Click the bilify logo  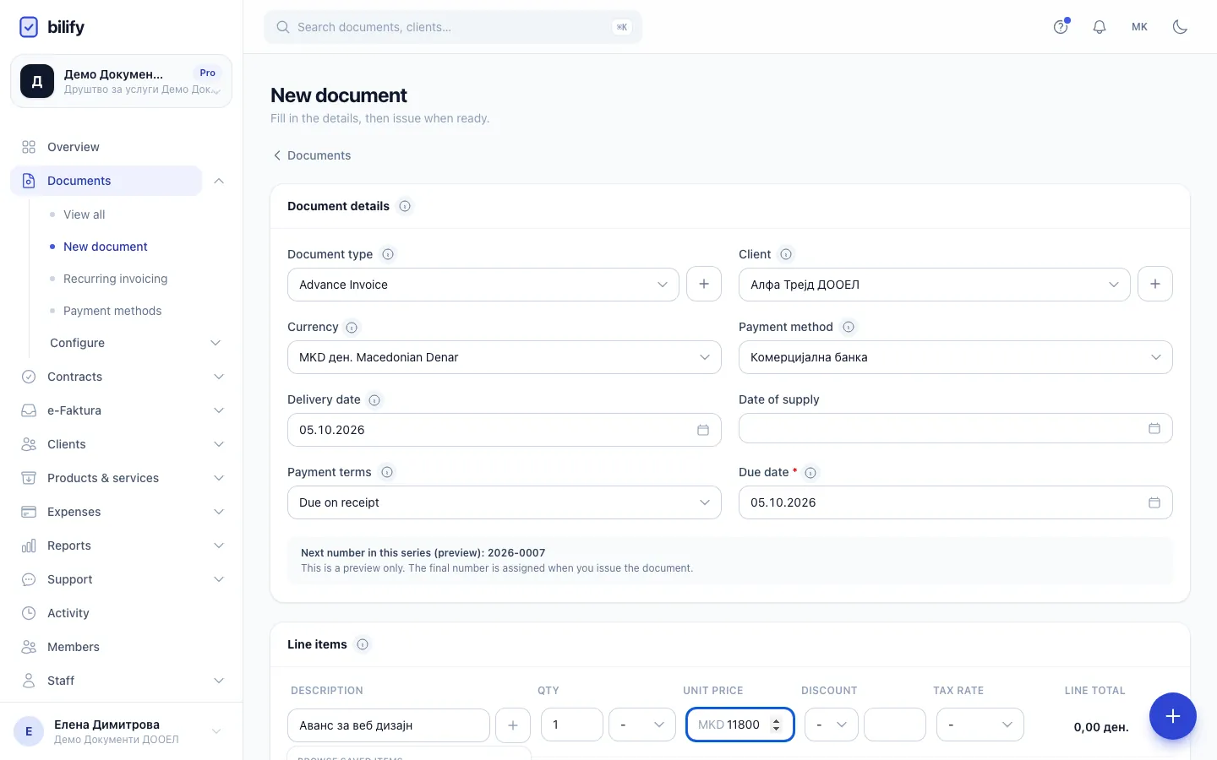tap(52, 27)
